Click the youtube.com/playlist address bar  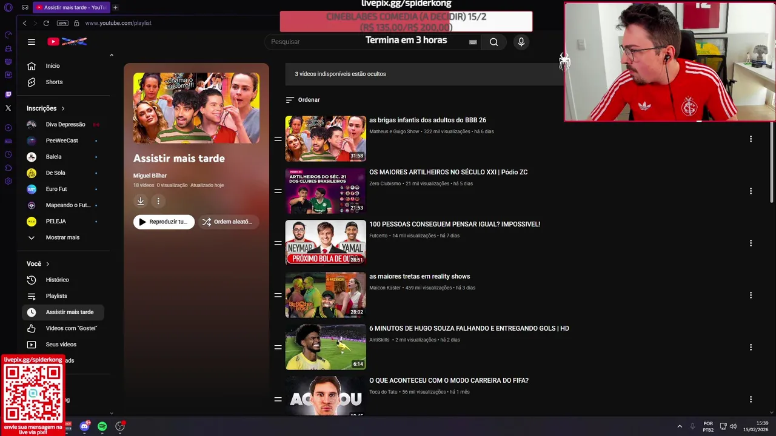(x=118, y=23)
